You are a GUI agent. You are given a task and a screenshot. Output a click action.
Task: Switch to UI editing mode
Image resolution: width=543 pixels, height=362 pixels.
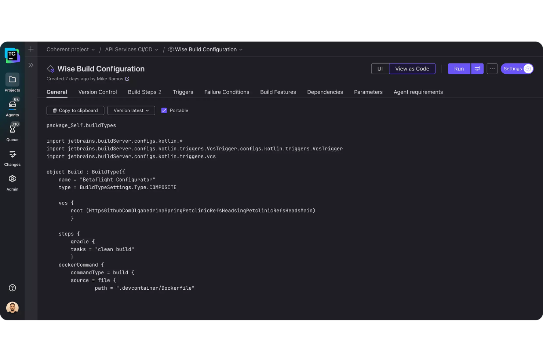(x=380, y=69)
